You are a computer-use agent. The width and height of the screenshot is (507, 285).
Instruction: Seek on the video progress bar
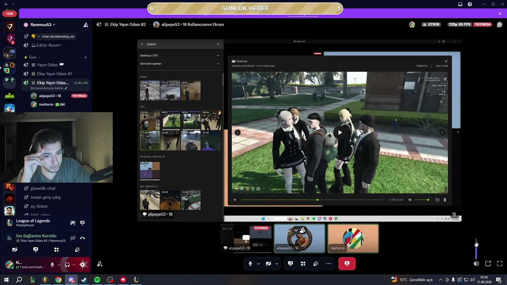pos(313,200)
